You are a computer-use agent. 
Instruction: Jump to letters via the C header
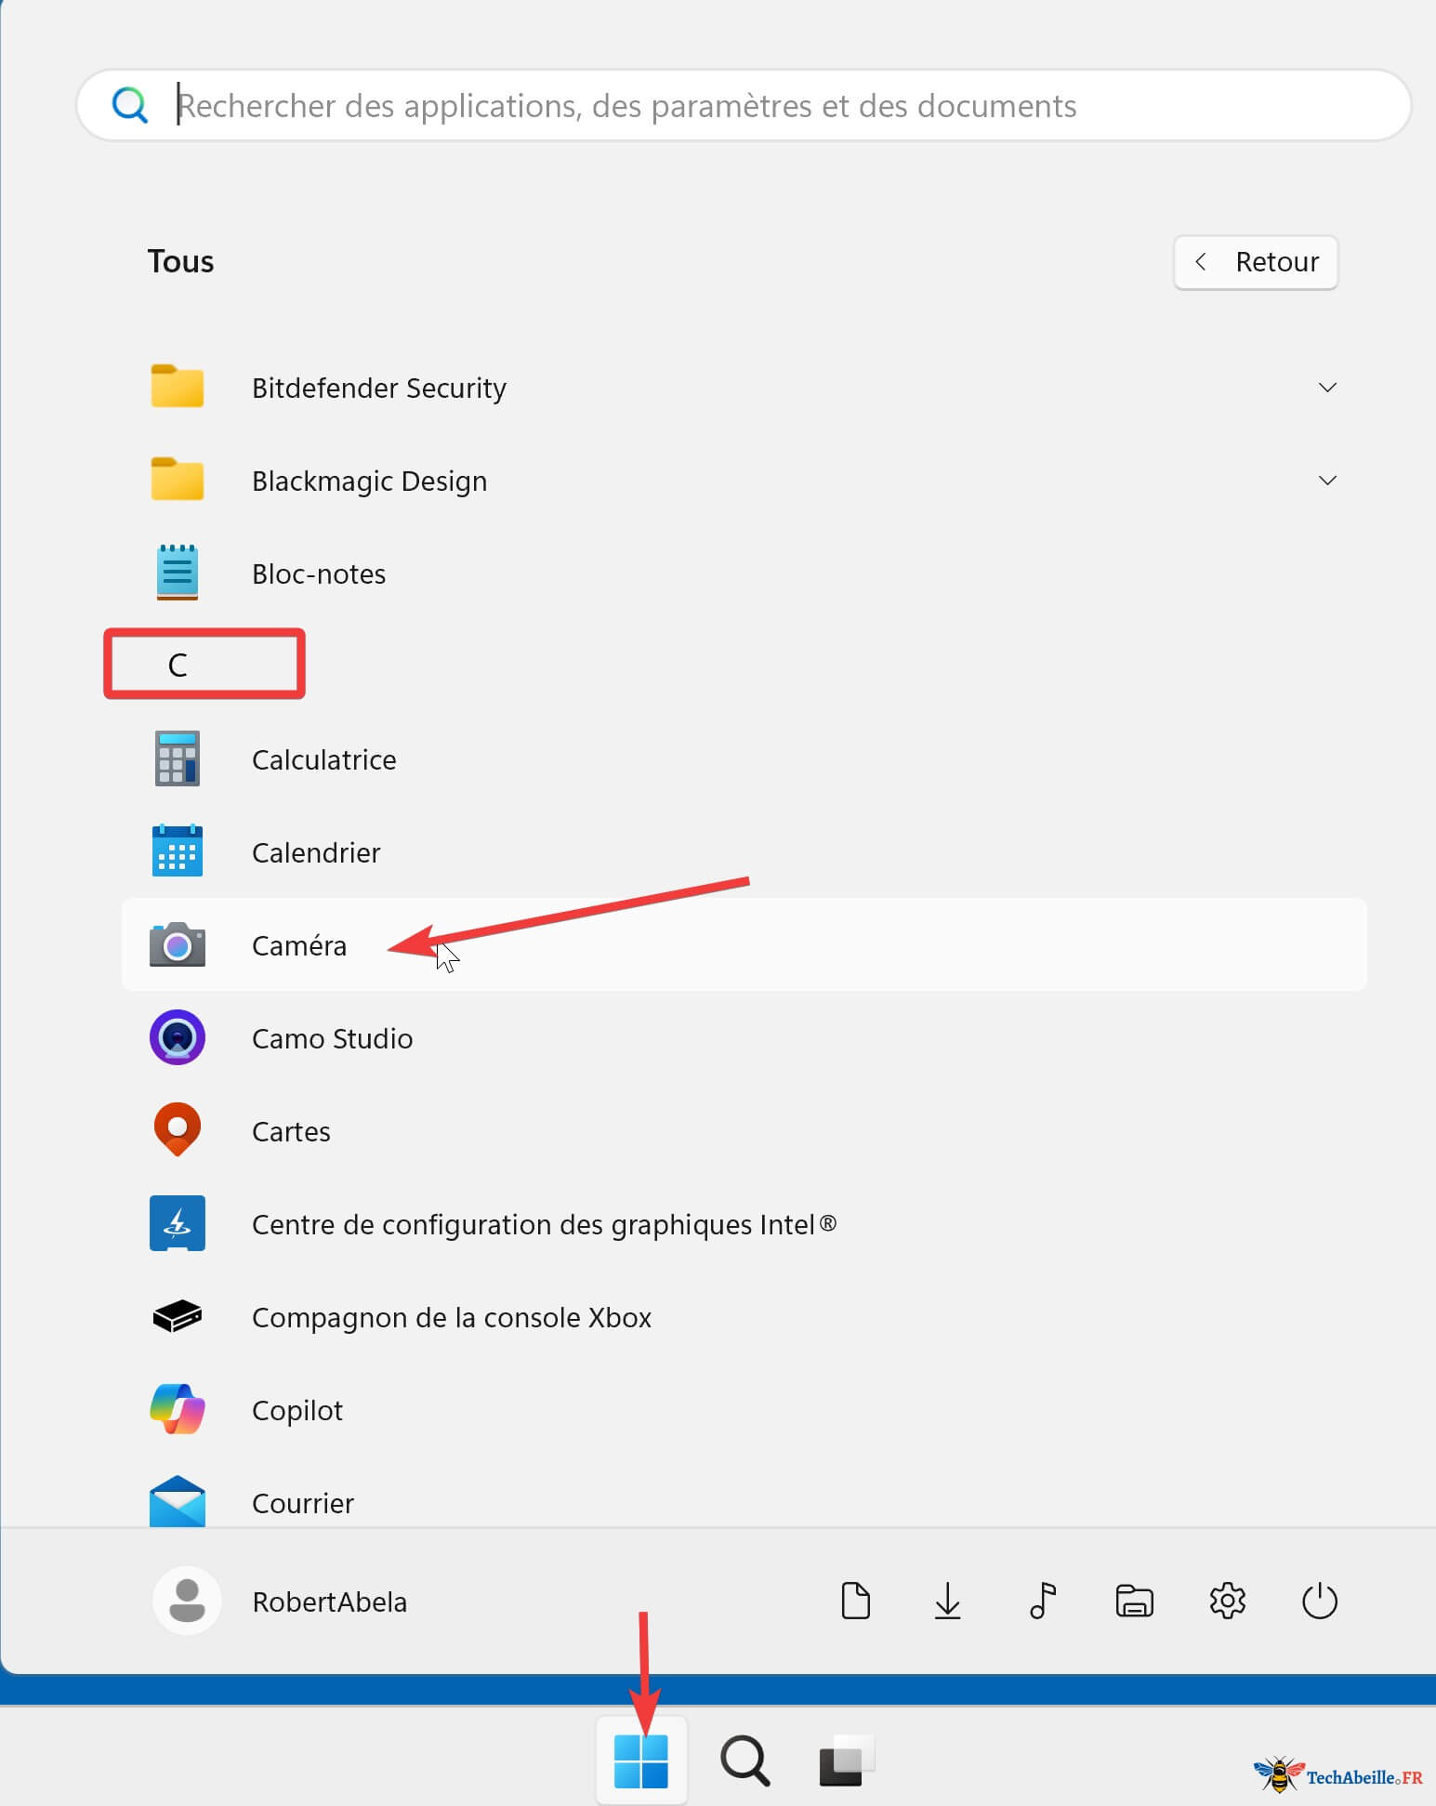(178, 665)
